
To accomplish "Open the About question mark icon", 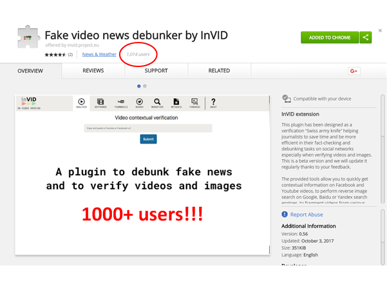I will tap(213, 103).
